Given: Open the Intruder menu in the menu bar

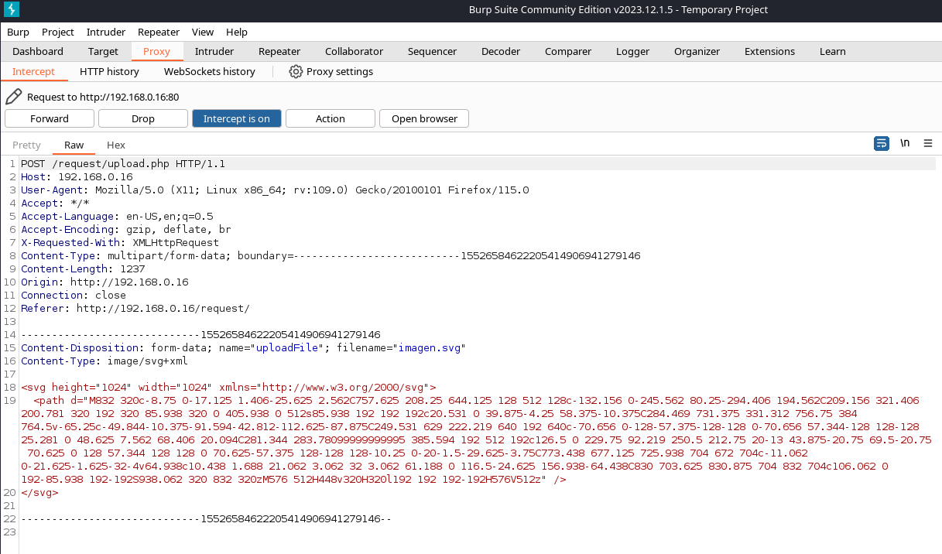Looking at the screenshot, I should point(106,32).
